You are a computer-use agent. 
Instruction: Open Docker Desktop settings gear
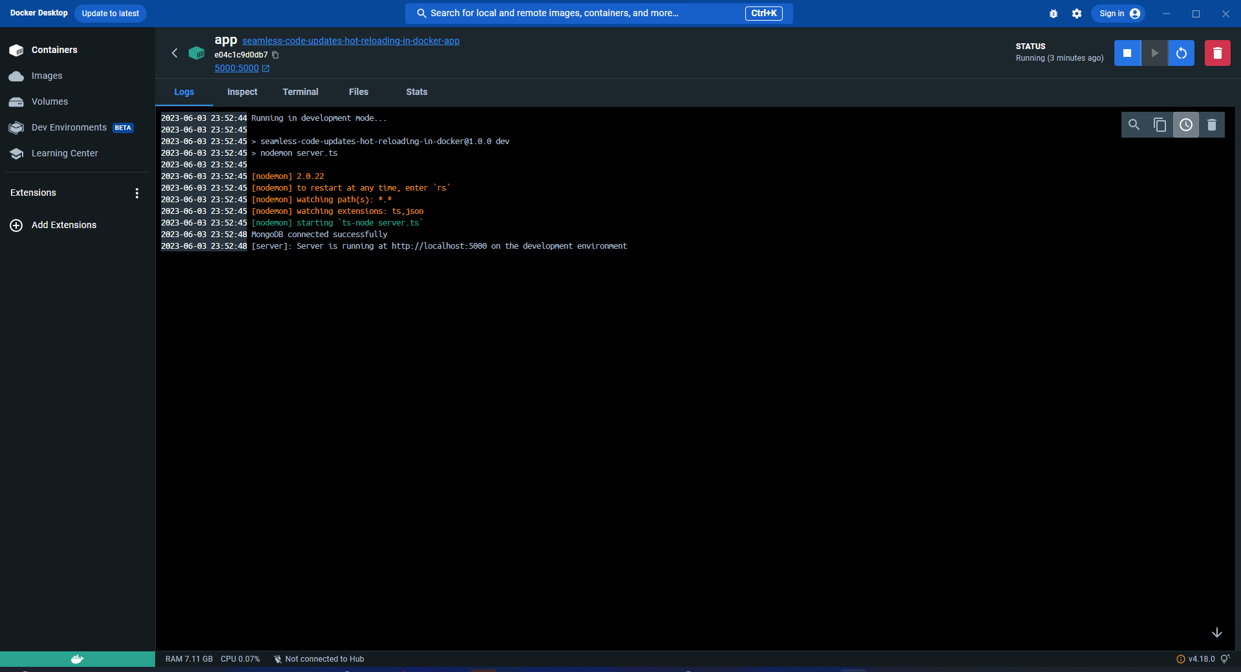pyautogui.click(x=1077, y=14)
